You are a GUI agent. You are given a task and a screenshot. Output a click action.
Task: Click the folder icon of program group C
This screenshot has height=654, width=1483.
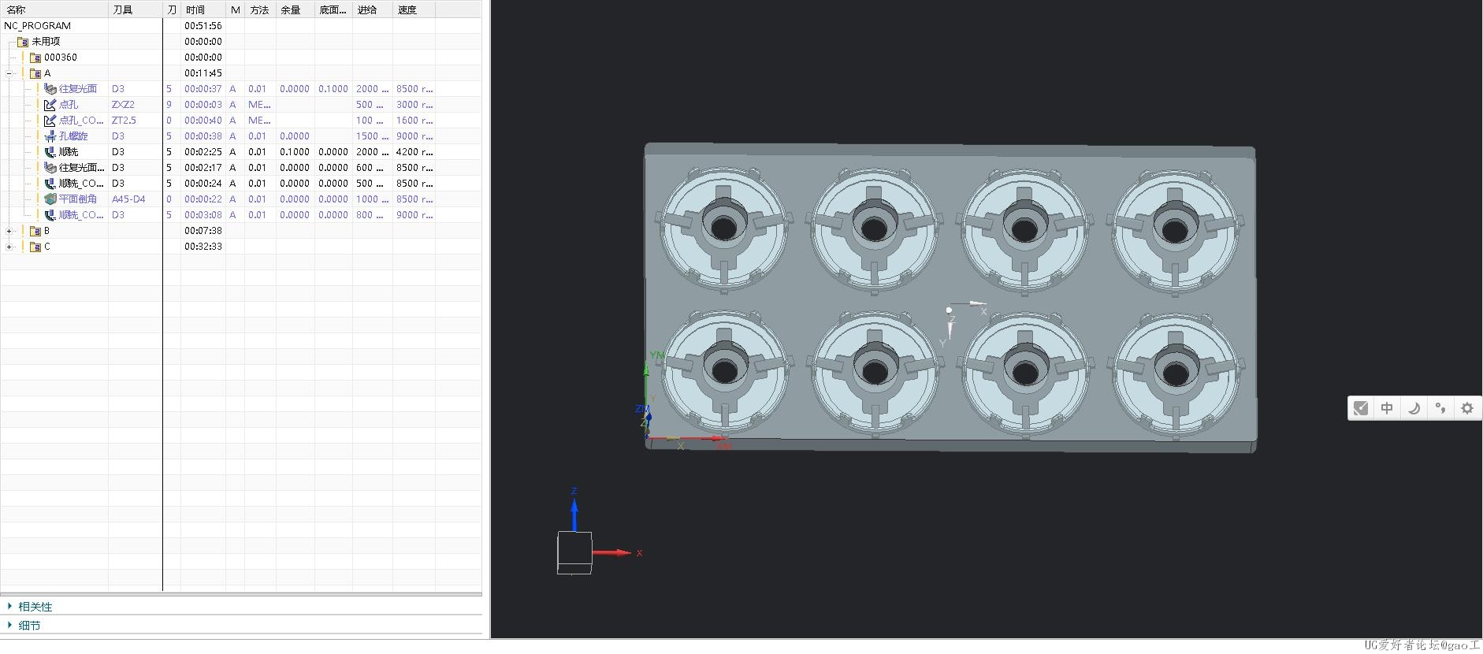(35, 247)
